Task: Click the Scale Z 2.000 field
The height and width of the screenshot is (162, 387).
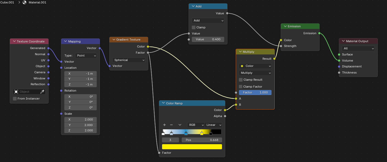Action: tap(80, 130)
